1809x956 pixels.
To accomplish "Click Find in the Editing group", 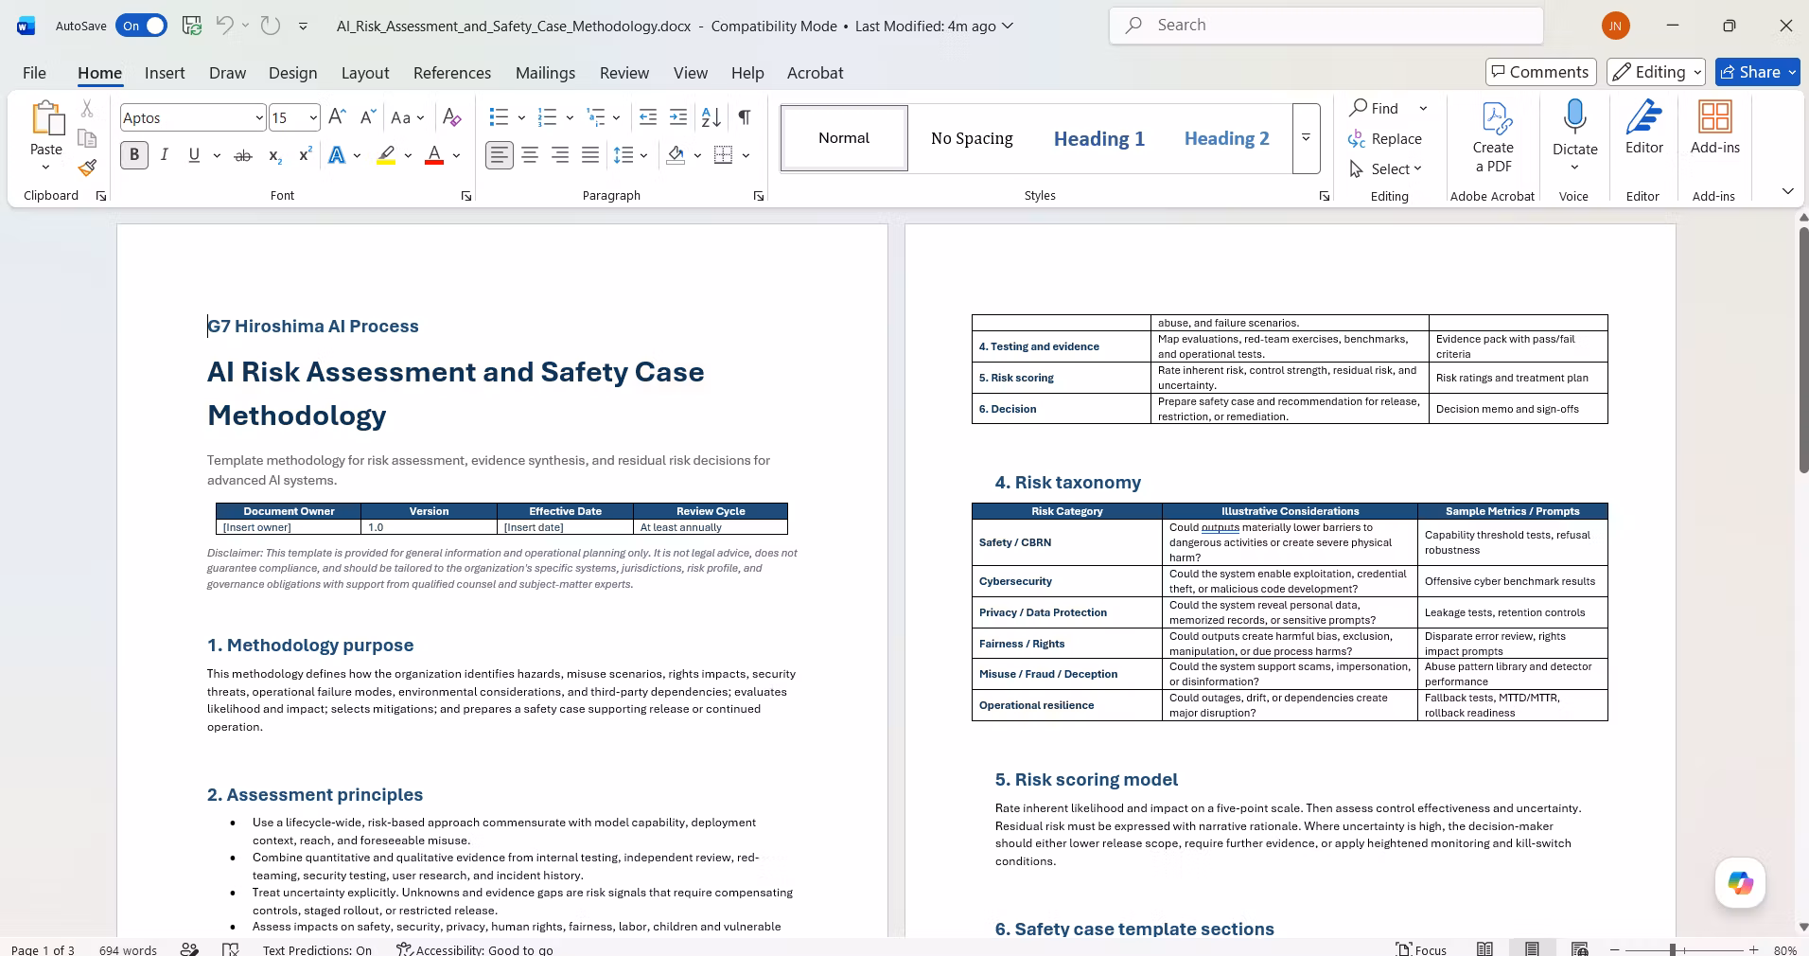I will (x=1375, y=108).
